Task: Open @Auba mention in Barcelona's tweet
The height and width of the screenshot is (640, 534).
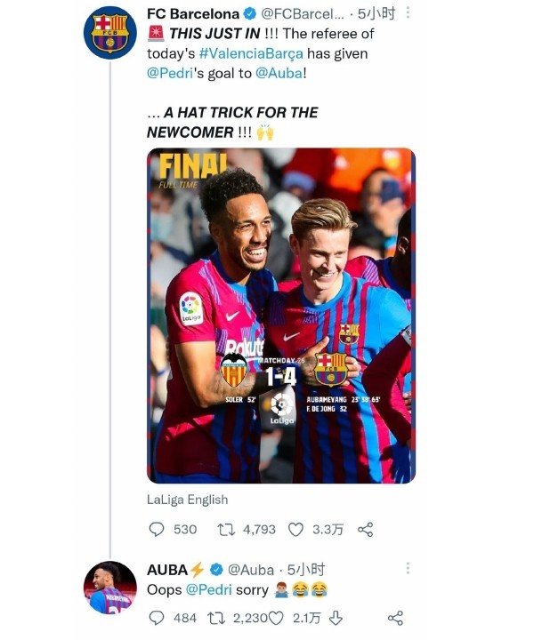Action: (283, 73)
